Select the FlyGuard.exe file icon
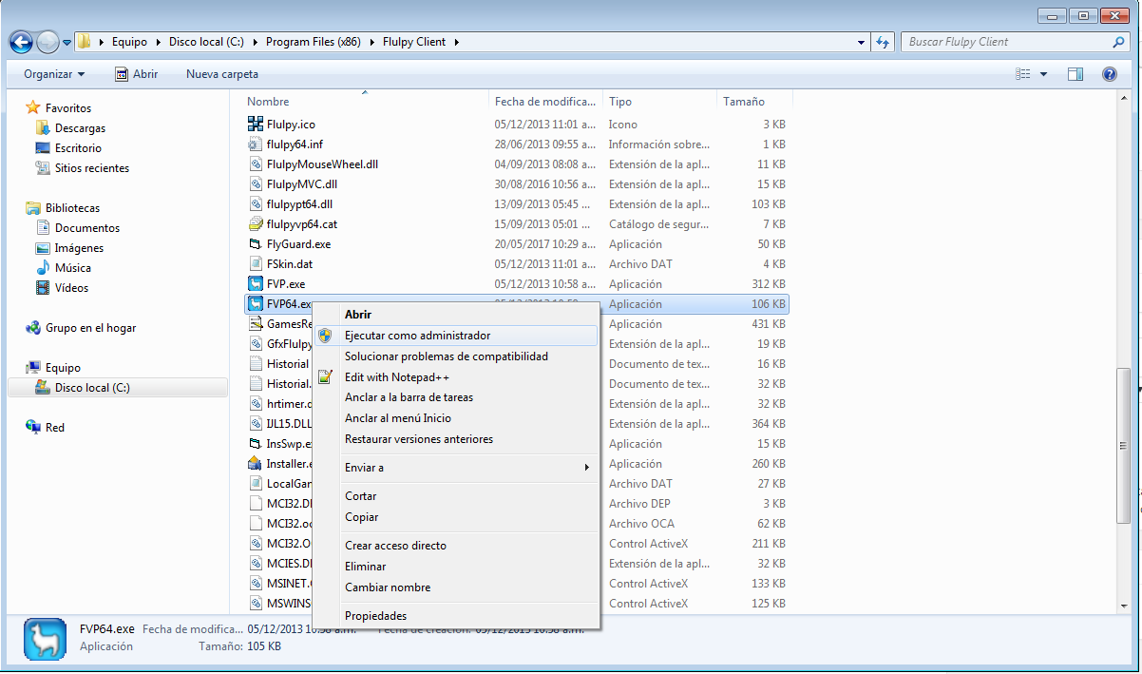Image resolution: width=1142 pixels, height=674 pixels. (x=255, y=244)
